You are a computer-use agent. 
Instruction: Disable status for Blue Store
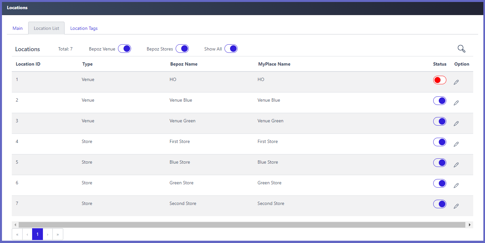440,163
